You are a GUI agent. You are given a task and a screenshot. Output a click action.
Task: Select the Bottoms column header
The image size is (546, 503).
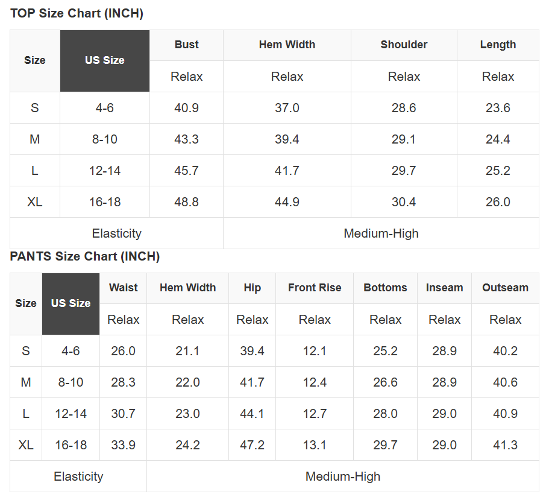(385, 288)
